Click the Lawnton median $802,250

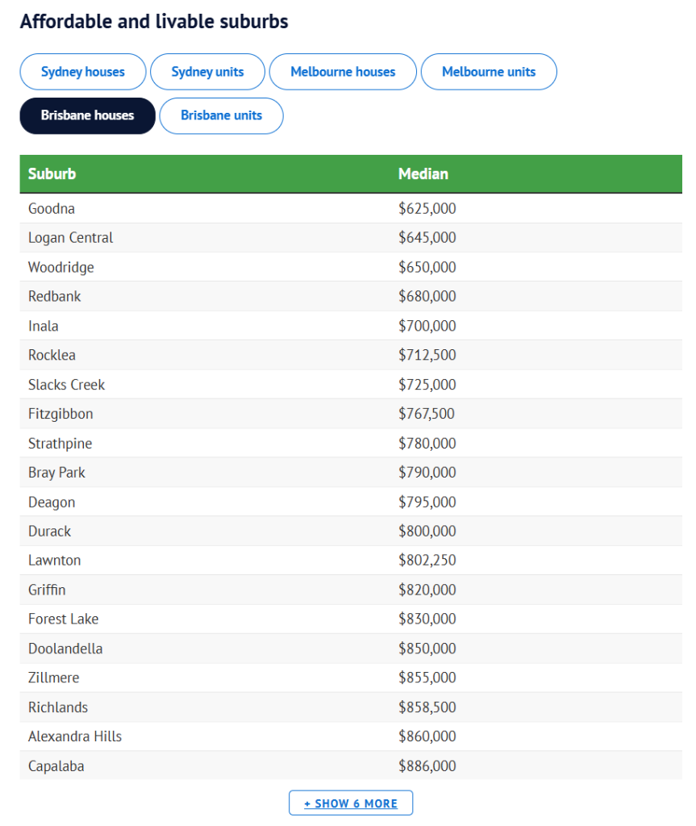pyautogui.click(x=427, y=560)
